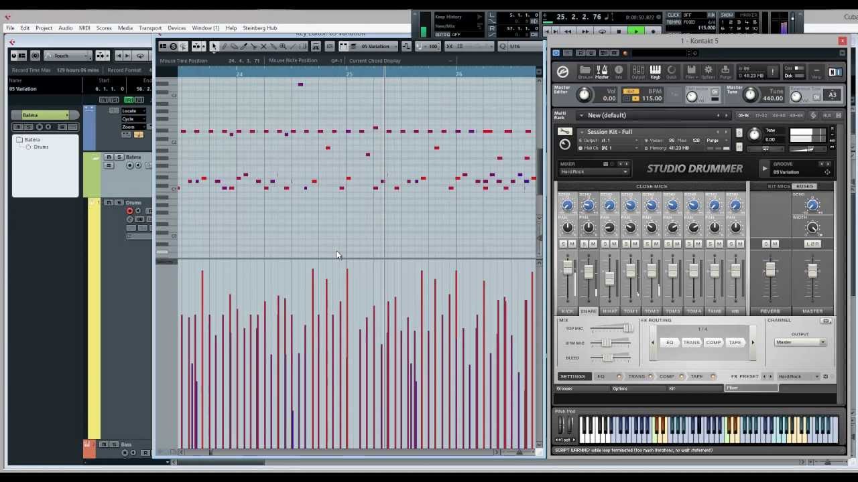Open instrument edit mode with wrench icon
This screenshot has width=858, height=482.
(x=565, y=132)
